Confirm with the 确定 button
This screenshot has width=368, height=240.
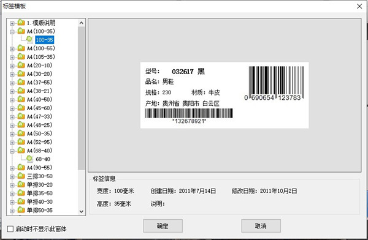pyautogui.click(x=163, y=226)
